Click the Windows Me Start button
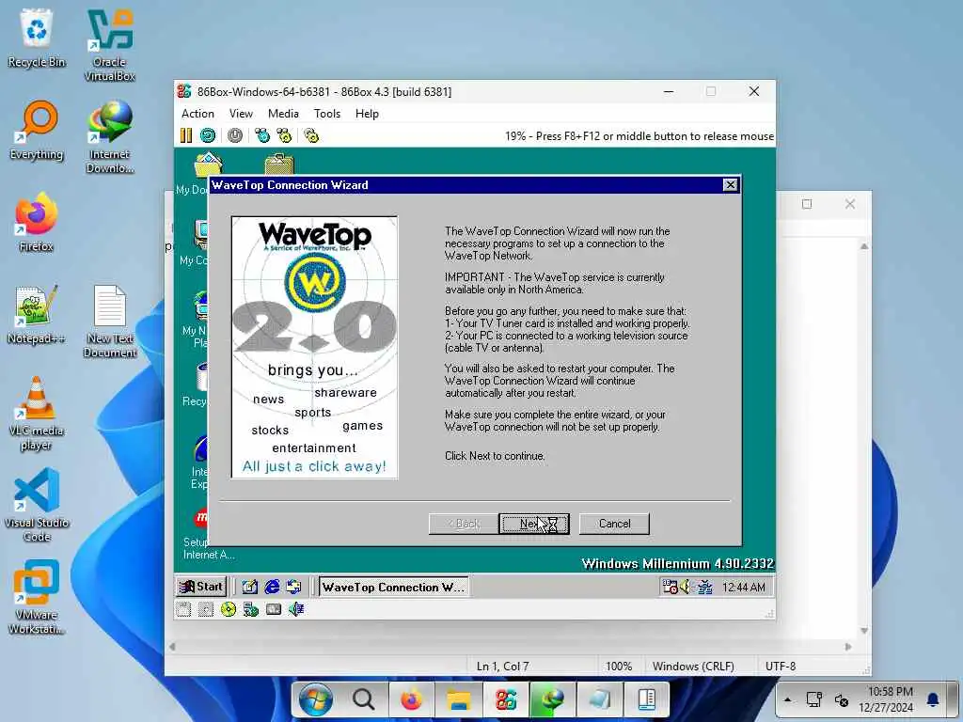 (201, 587)
